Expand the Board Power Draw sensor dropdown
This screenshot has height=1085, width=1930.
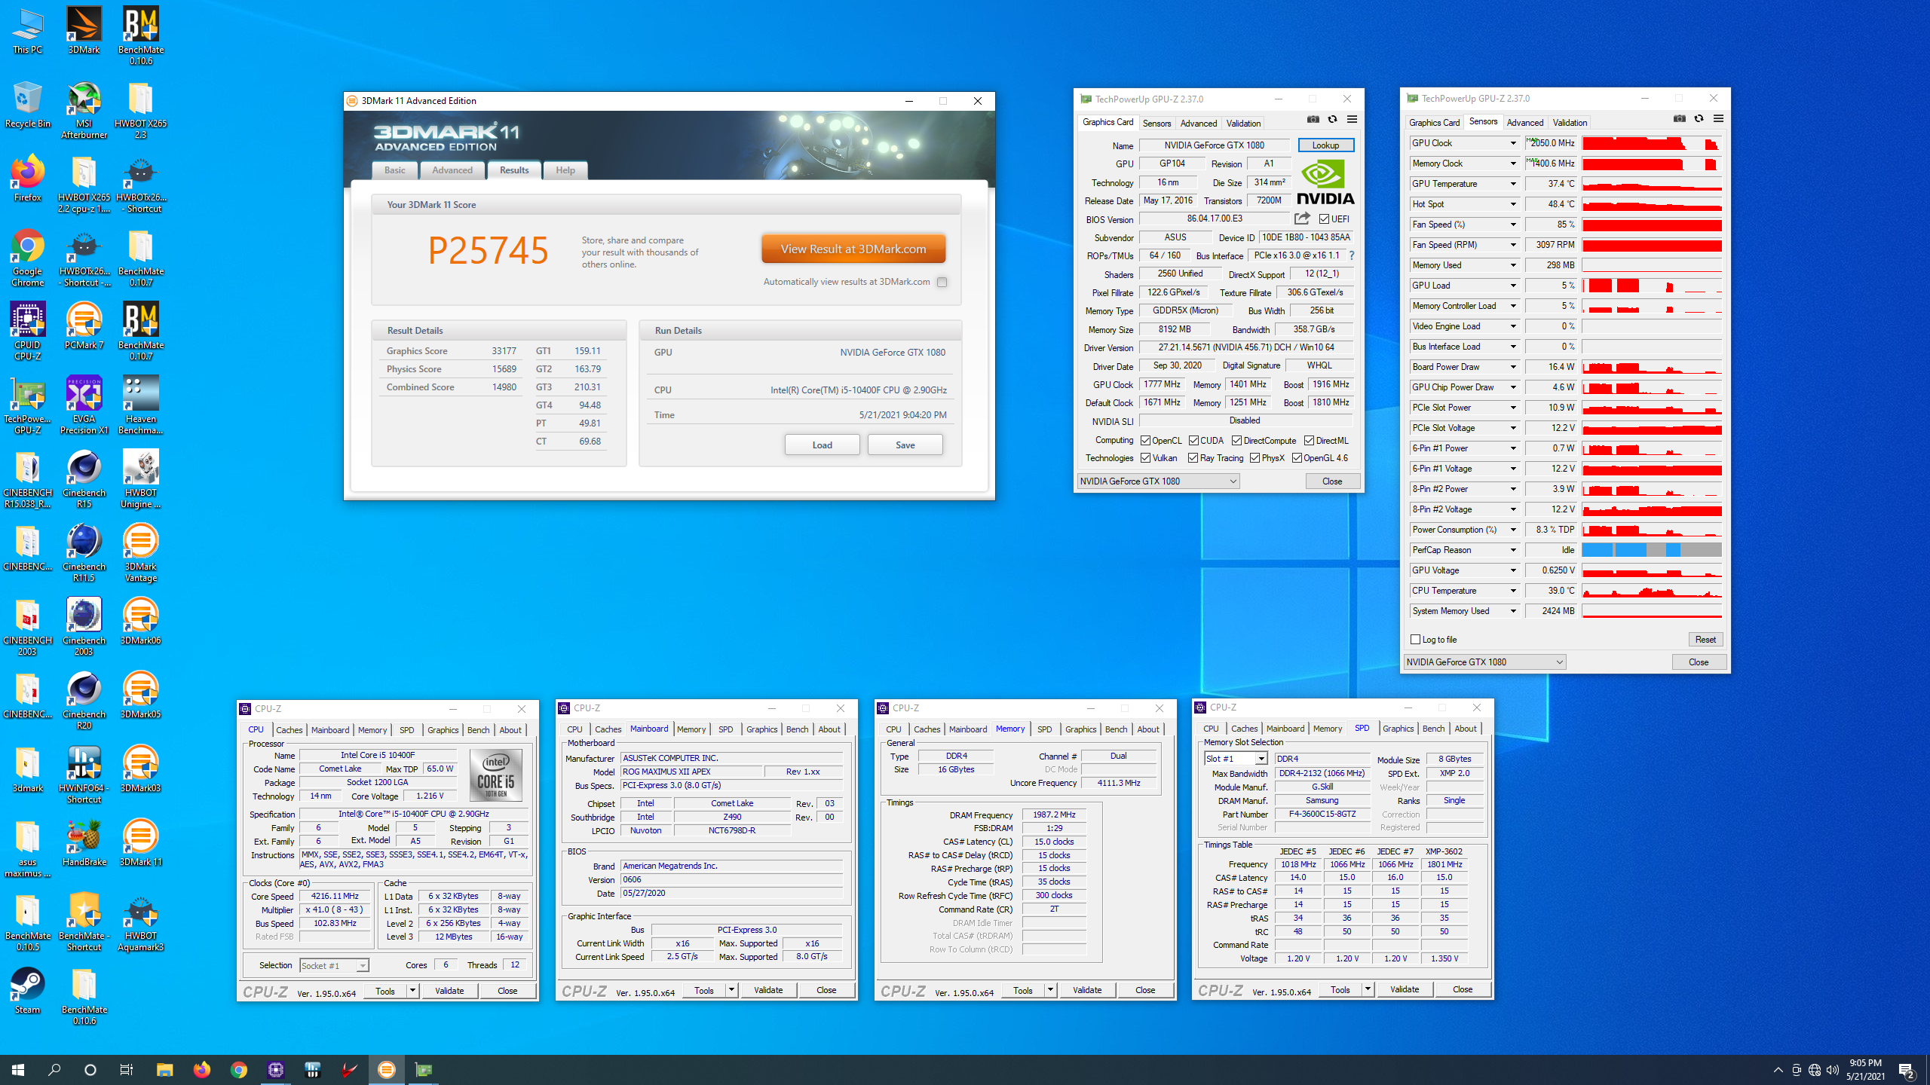tap(1512, 367)
